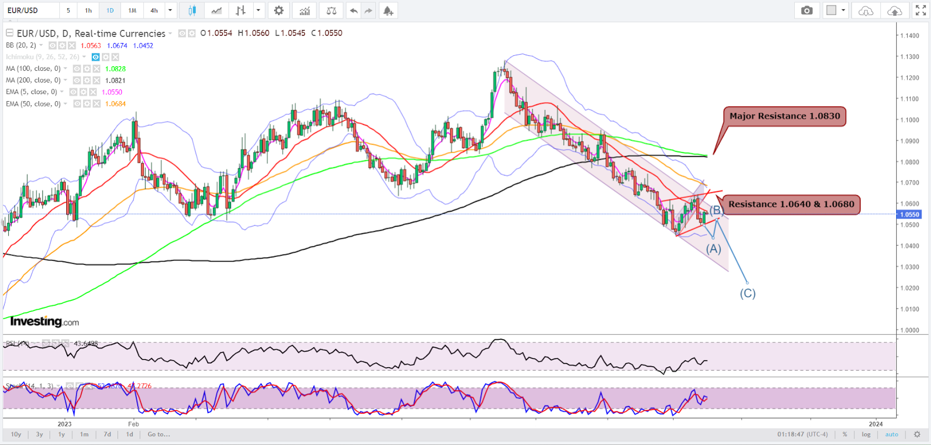The image size is (931, 445).
Task: Show the hidden Ichimoku indicator
Action: [x=95, y=57]
